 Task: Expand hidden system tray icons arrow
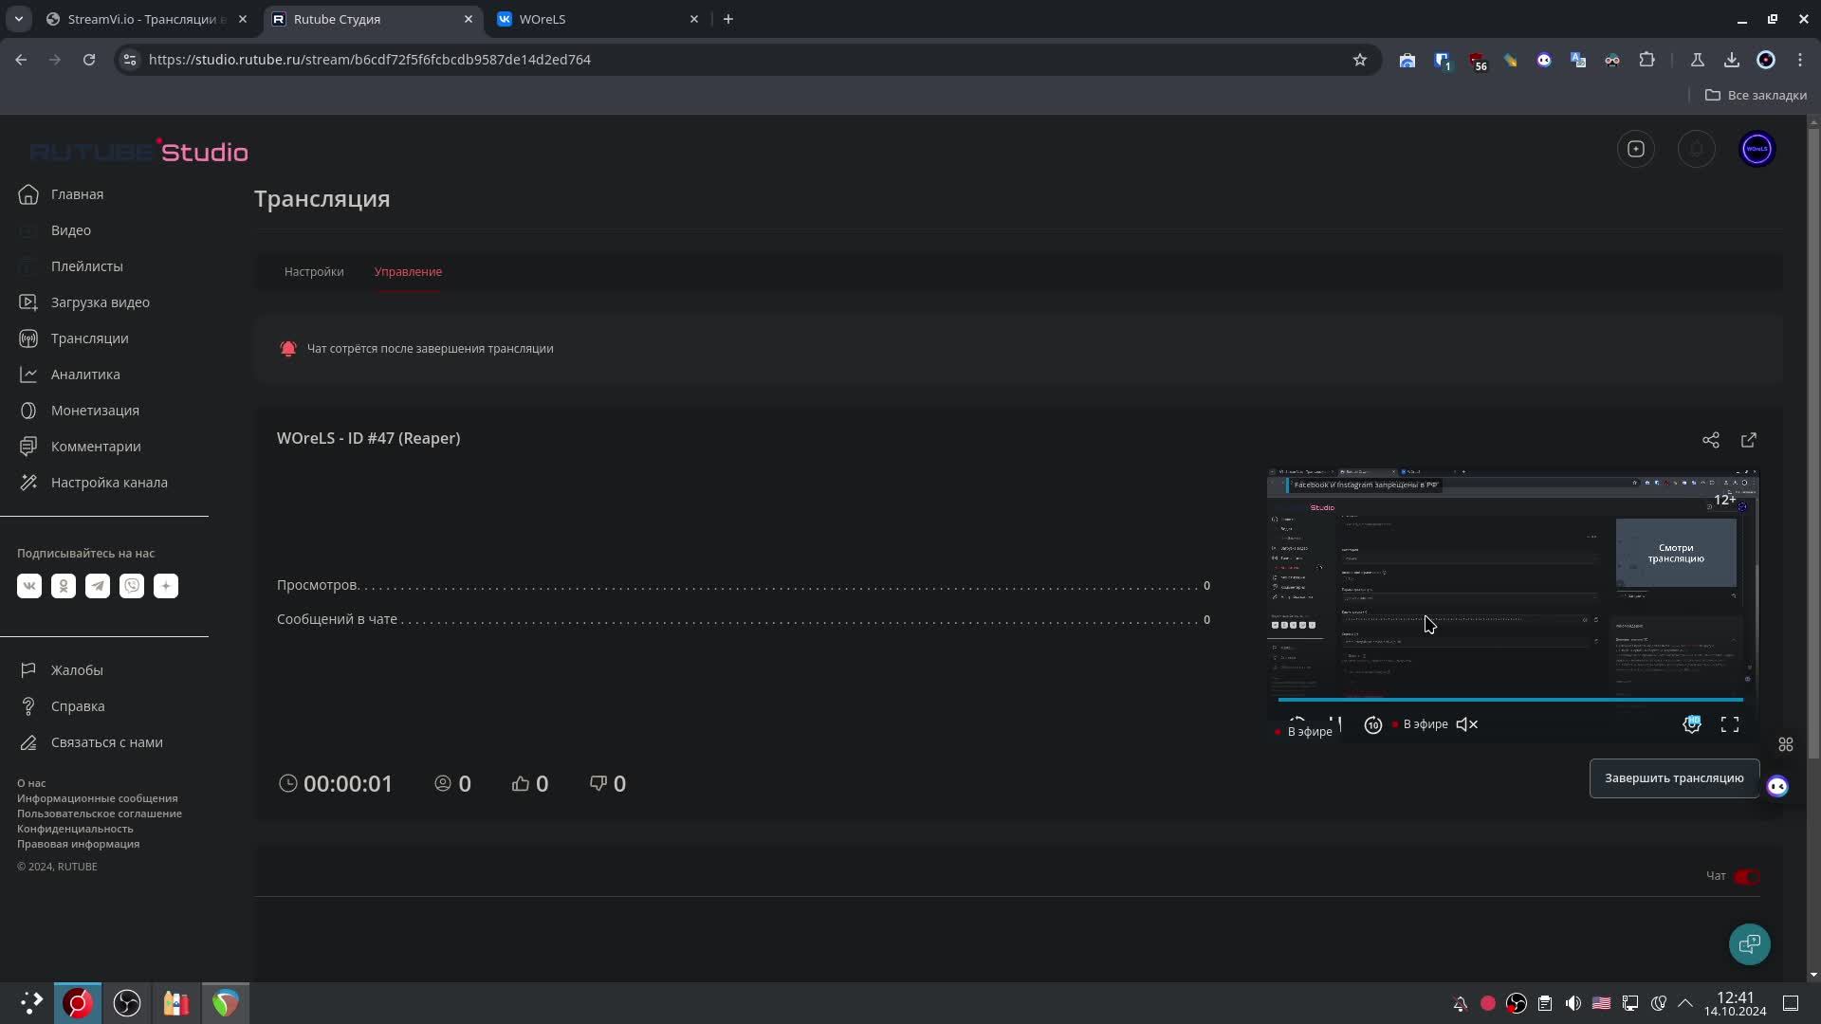[x=1685, y=1003]
